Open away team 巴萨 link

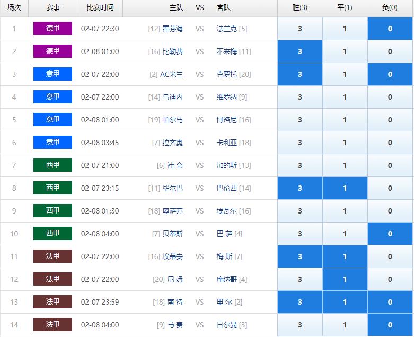pyautogui.click(x=224, y=234)
